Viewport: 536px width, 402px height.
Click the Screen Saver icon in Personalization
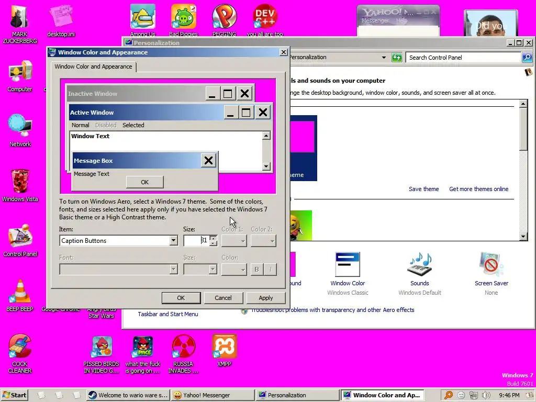491,264
